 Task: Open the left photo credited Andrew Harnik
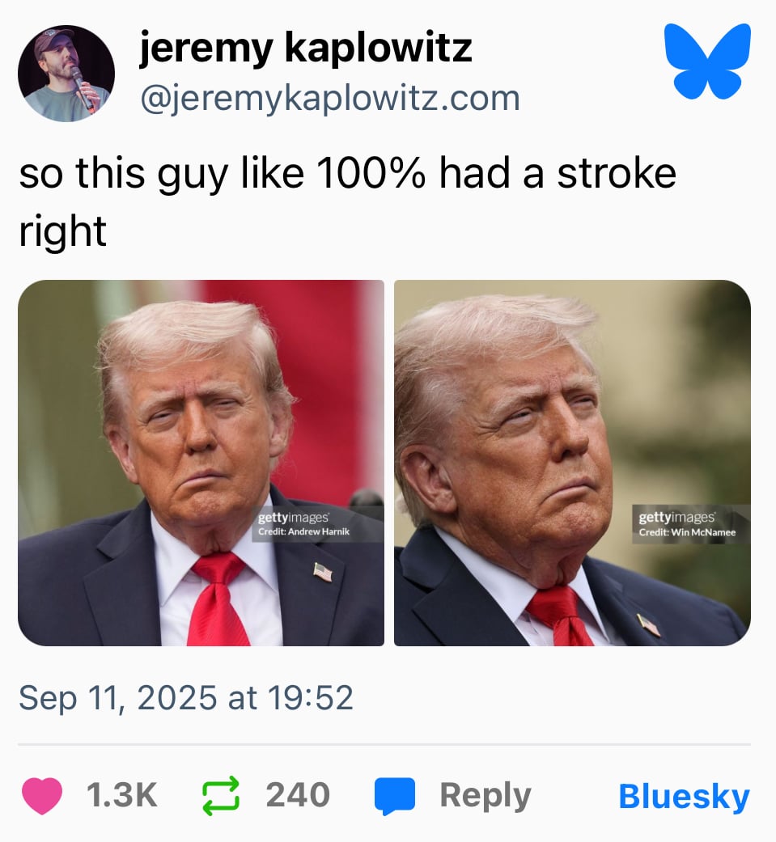(x=201, y=463)
